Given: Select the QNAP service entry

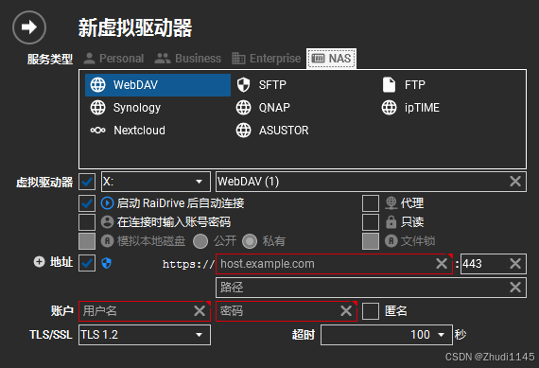Looking at the screenshot, I should [x=263, y=108].
